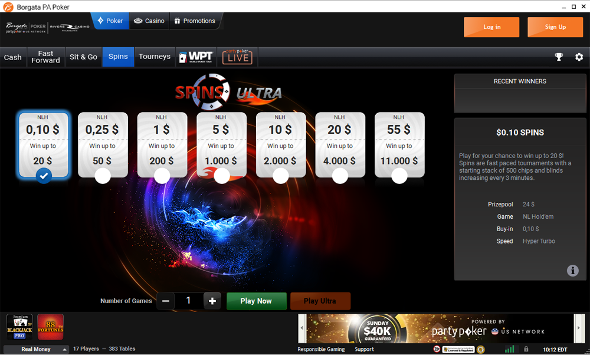Open the settings gear icon
The height and width of the screenshot is (355, 590).
(x=579, y=57)
